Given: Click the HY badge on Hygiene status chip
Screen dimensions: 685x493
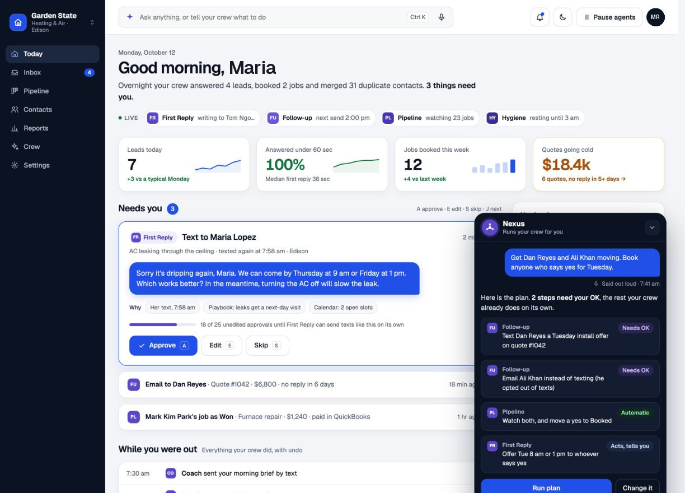Looking at the screenshot, I should (x=492, y=118).
